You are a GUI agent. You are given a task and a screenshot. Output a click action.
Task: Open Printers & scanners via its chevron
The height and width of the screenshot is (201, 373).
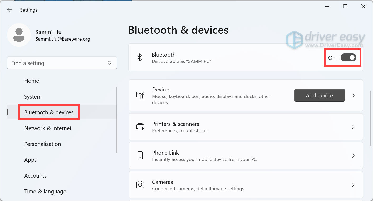coord(353,127)
